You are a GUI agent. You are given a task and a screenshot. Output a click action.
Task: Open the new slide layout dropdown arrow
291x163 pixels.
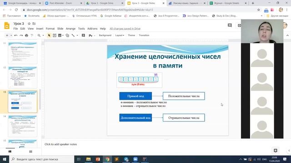tap(11, 35)
